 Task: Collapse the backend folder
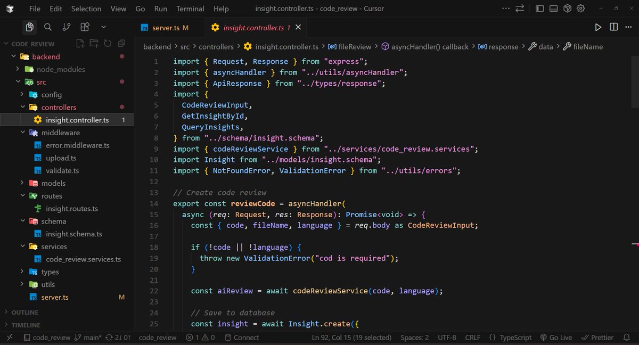pos(45,56)
